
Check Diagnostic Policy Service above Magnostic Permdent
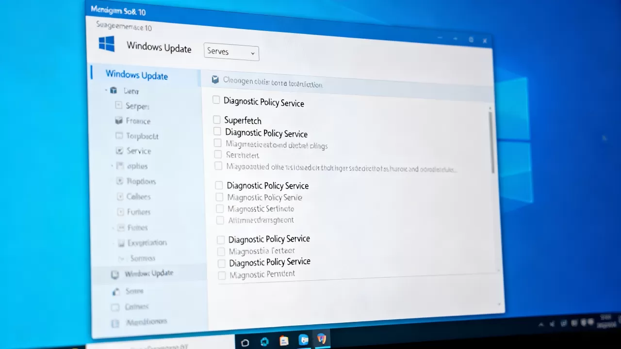pyautogui.click(x=222, y=264)
